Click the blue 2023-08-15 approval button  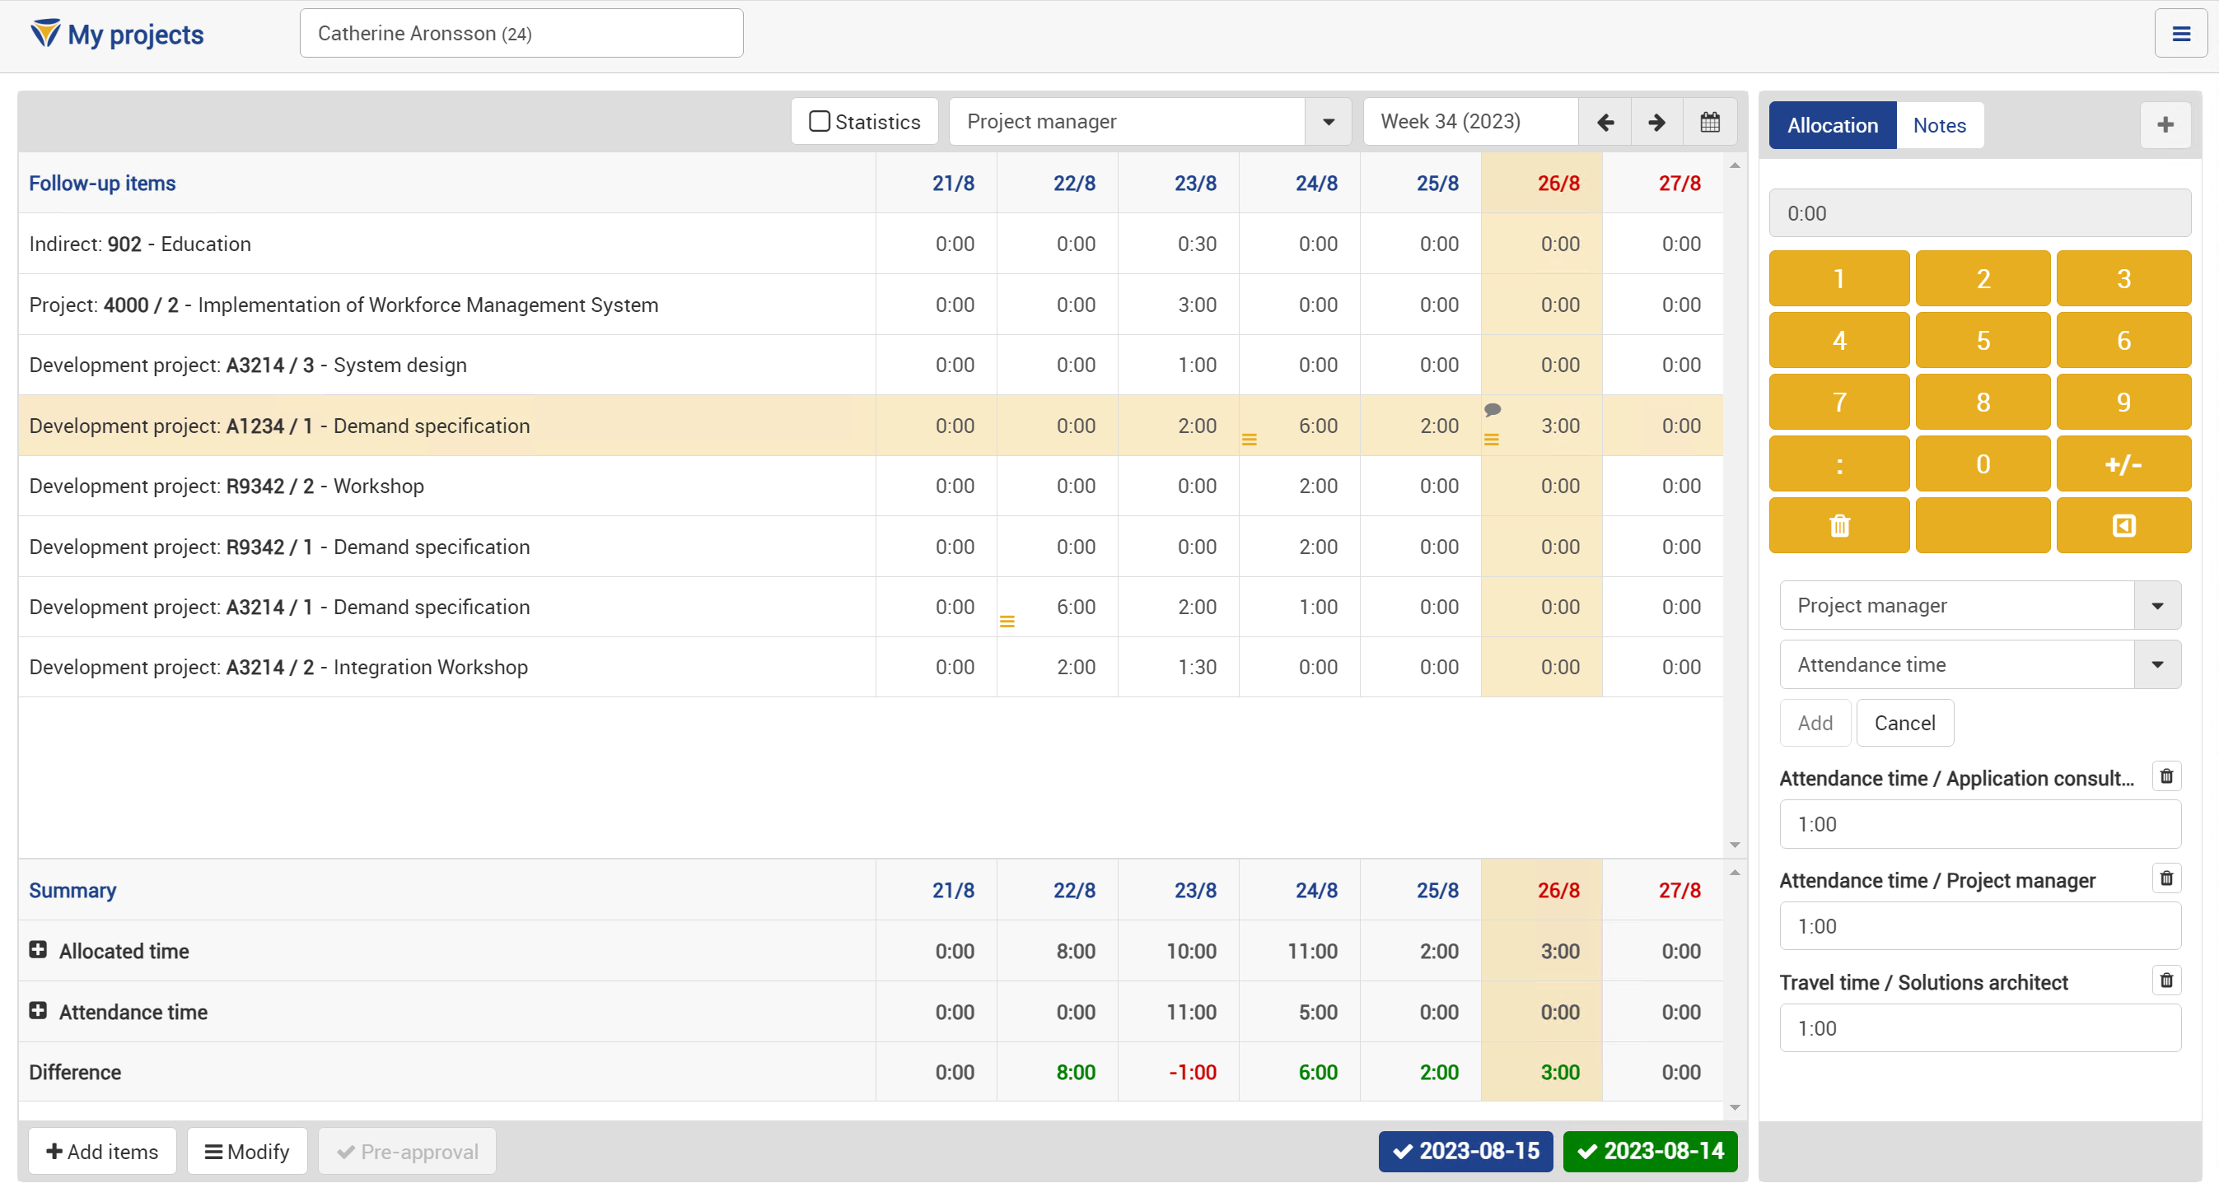tap(1465, 1152)
